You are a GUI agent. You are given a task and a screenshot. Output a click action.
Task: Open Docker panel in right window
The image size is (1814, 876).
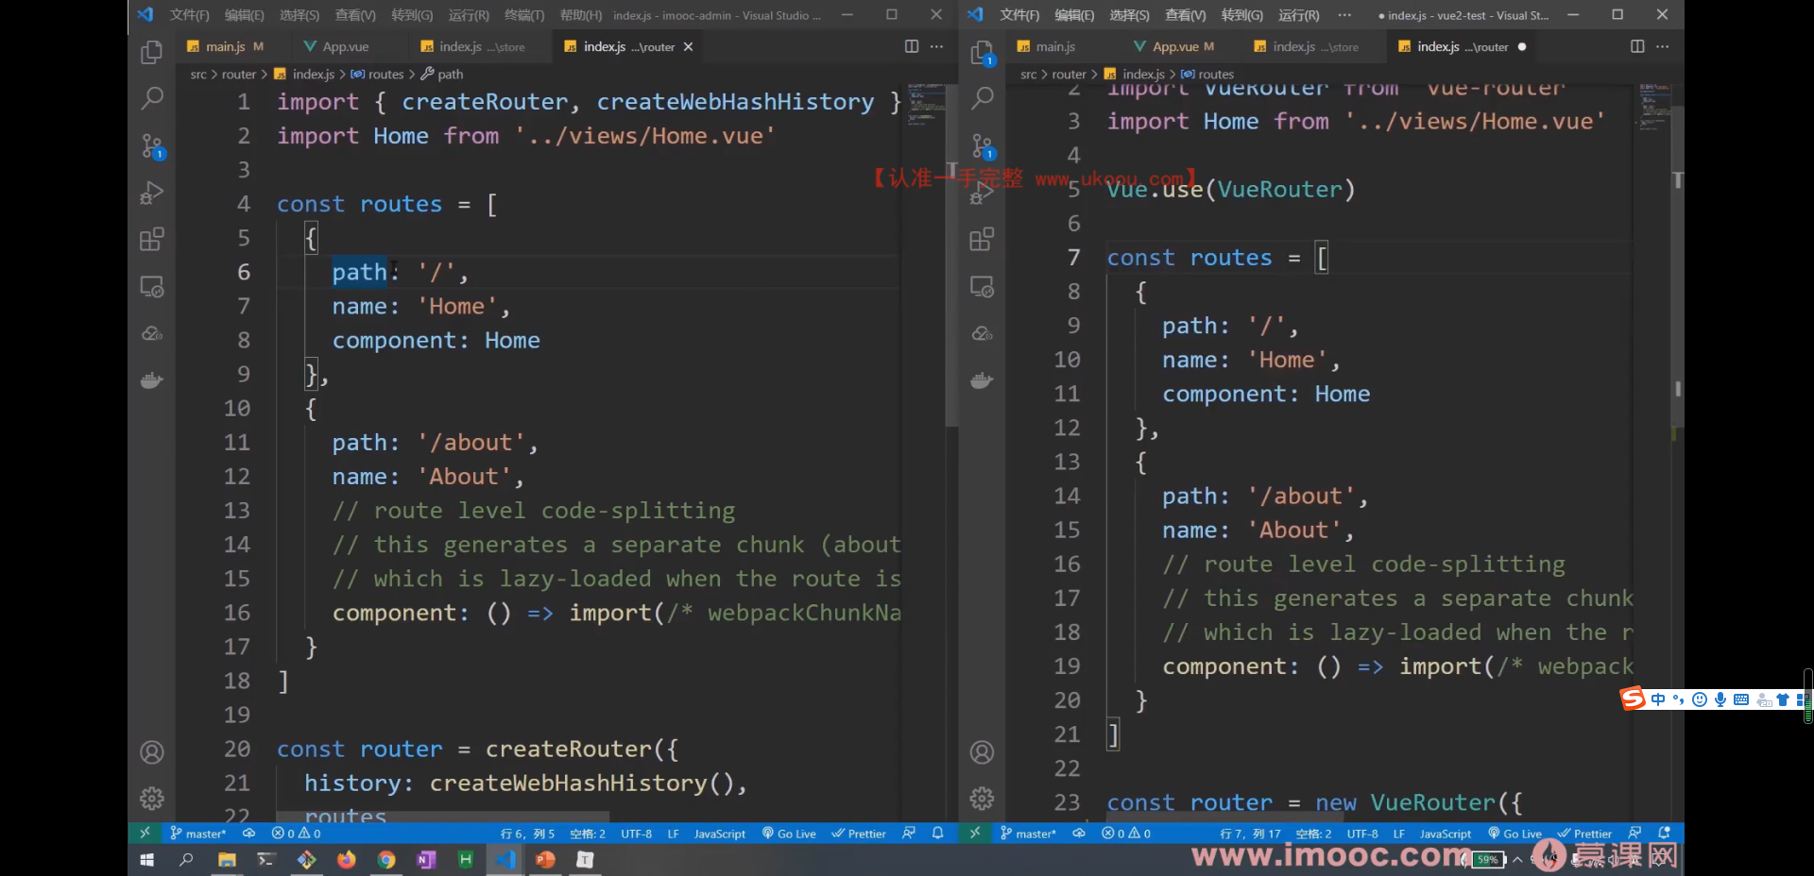tap(982, 380)
